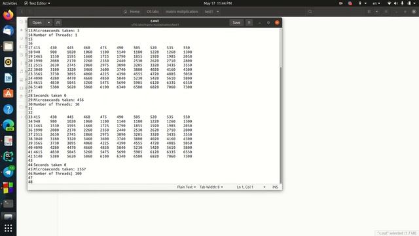
Task: Toggle the Files window list/grid view icon
Action: (x=369, y=12)
